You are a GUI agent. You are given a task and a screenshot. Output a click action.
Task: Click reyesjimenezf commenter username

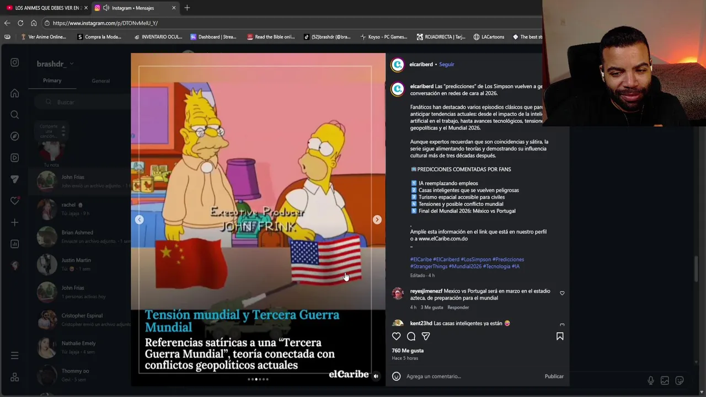tap(426, 291)
